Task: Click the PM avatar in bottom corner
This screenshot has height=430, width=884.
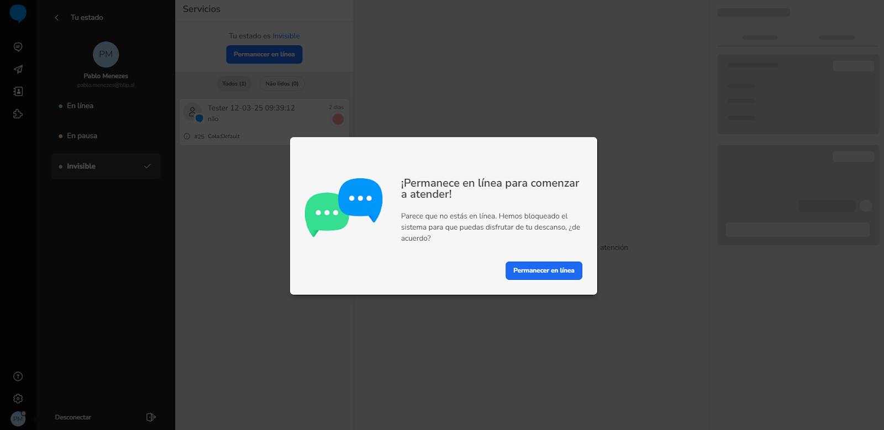Action: pyautogui.click(x=18, y=419)
